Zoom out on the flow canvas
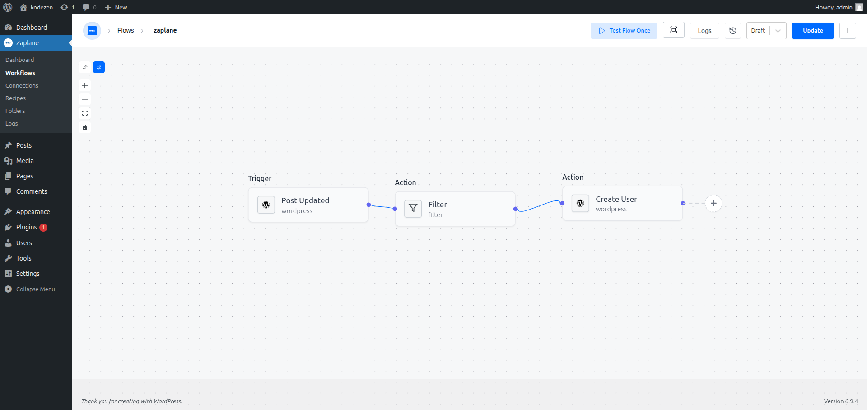The height and width of the screenshot is (410, 867). 85,99
